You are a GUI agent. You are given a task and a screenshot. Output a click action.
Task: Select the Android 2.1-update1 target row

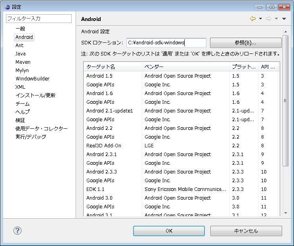pyautogui.click(x=181, y=111)
